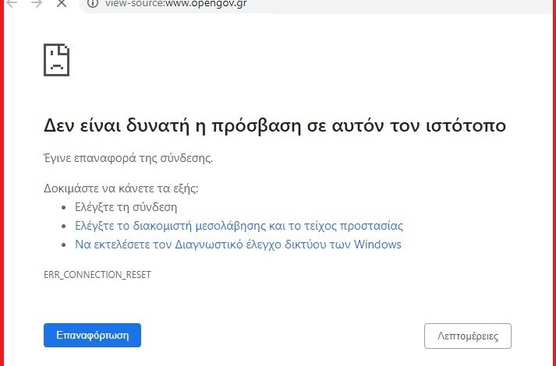Click the sad page error icon
The image size is (556, 366).
(x=55, y=59)
